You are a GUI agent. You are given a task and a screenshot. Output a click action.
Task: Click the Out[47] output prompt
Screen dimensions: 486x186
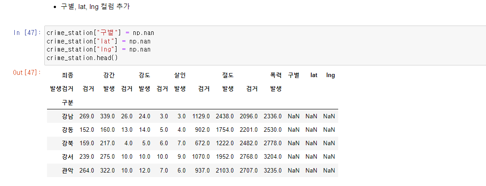tap(27, 72)
